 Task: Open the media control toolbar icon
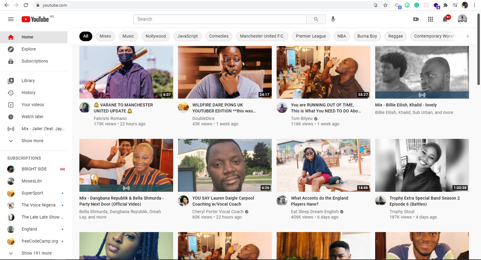[x=455, y=5]
